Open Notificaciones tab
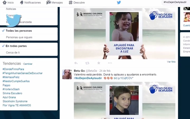Viewport: 190px width, 119px height. coord(30,2)
